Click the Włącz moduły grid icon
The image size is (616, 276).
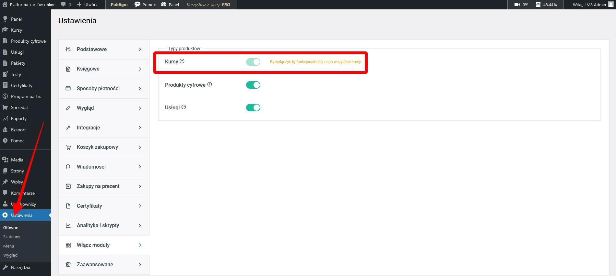(x=68, y=245)
